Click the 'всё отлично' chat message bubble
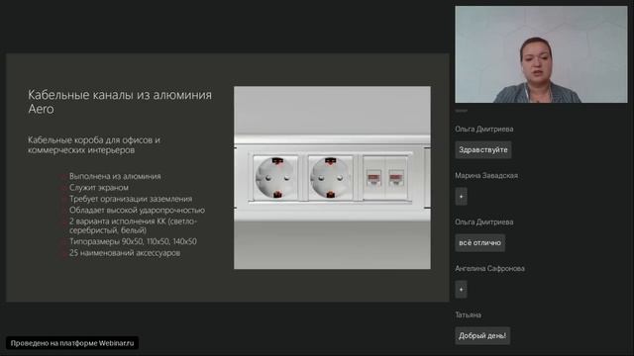The width and height of the screenshot is (634, 356). (x=479, y=243)
